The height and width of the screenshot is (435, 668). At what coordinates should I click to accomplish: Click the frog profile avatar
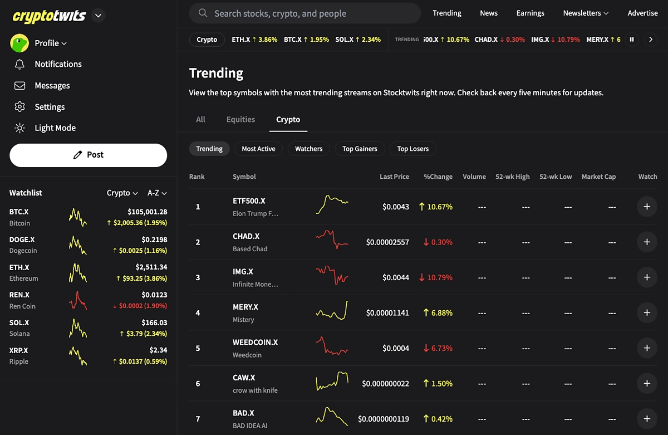pyautogui.click(x=19, y=43)
